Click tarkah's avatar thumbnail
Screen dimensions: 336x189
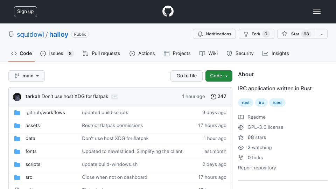[17, 97]
